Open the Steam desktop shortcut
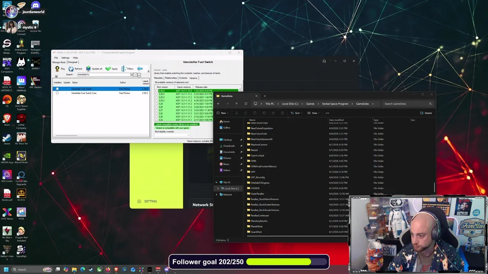Screen dimensions: 488x274 (x=7, y=139)
